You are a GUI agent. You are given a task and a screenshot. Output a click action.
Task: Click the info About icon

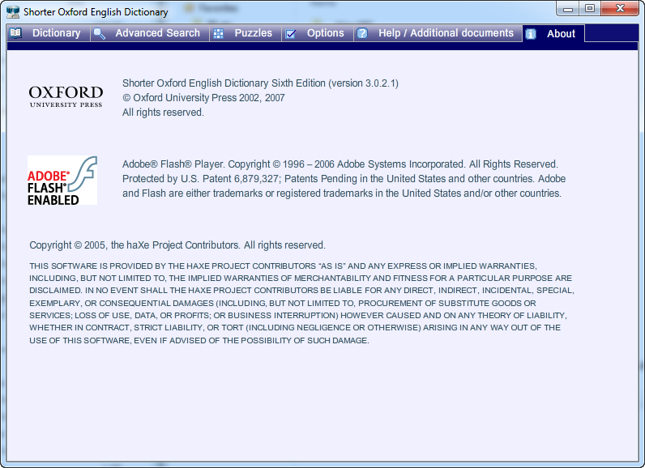tap(531, 34)
